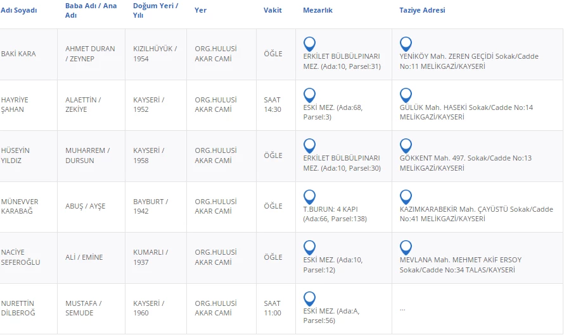
Task: Open cemetery pin for Hüseyin Yıldız
Action: (309, 146)
